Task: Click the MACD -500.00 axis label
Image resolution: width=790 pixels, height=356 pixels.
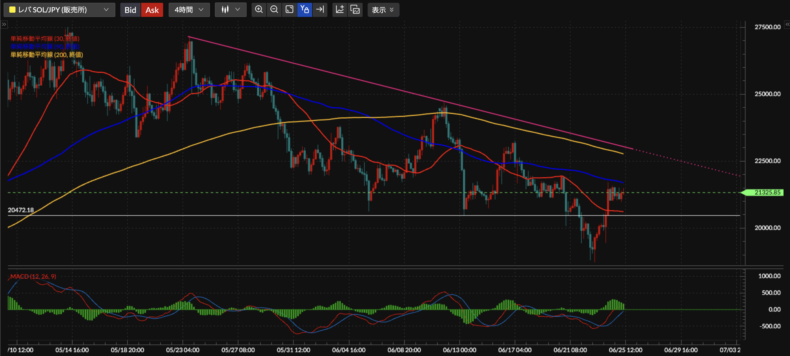Action: pos(770,326)
